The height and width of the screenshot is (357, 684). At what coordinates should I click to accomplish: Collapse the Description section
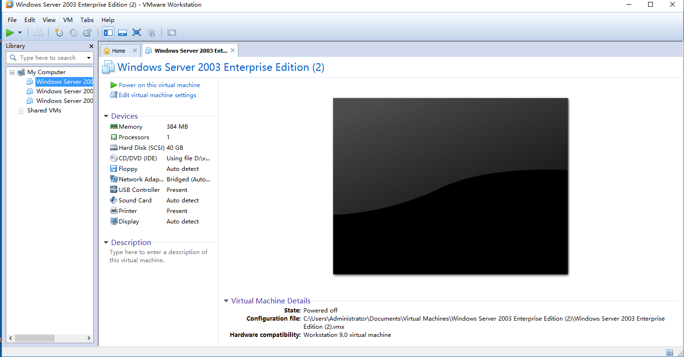click(106, 243)
